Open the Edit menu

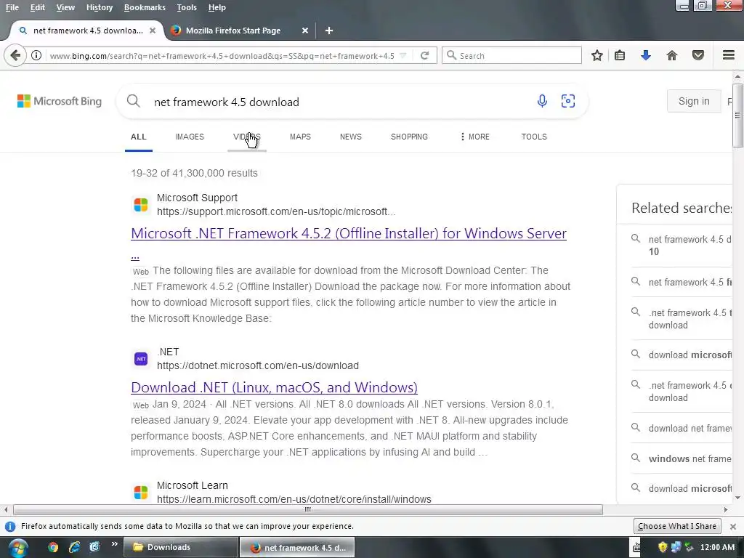click(38, 7)
